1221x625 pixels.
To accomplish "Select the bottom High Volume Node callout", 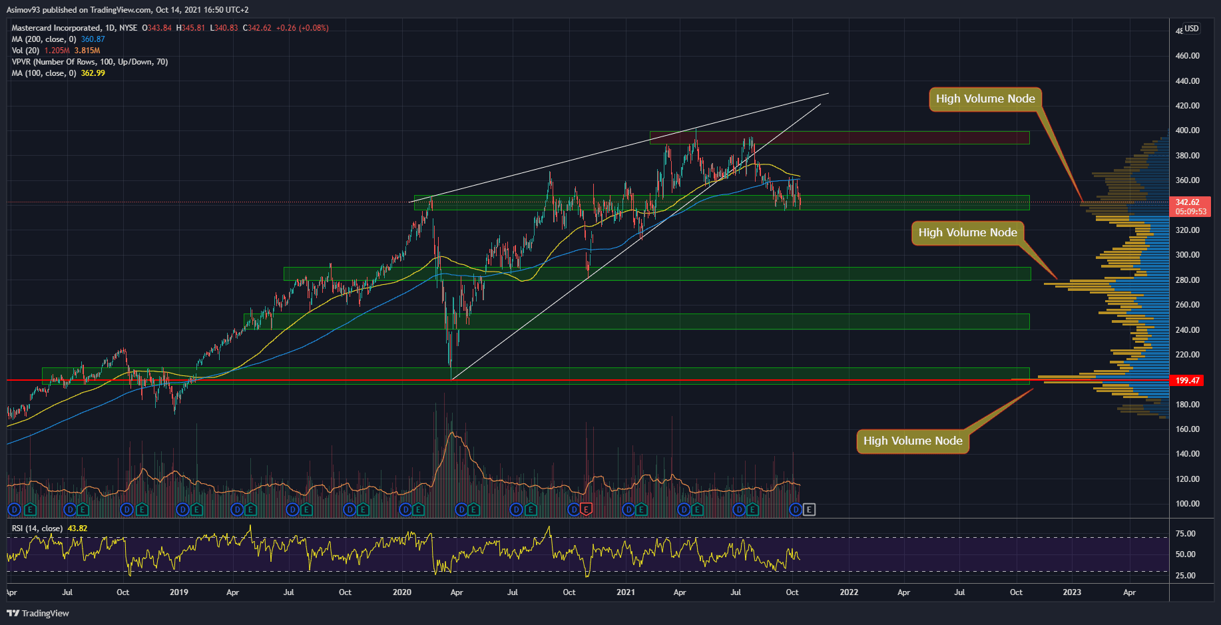I will (x=912, y=441).
